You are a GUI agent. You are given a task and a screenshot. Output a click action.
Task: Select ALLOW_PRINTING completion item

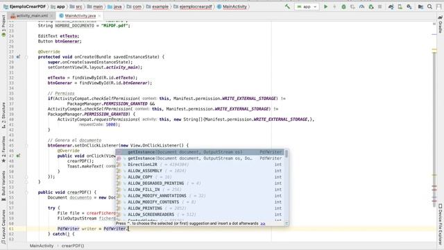coord(200,208)
